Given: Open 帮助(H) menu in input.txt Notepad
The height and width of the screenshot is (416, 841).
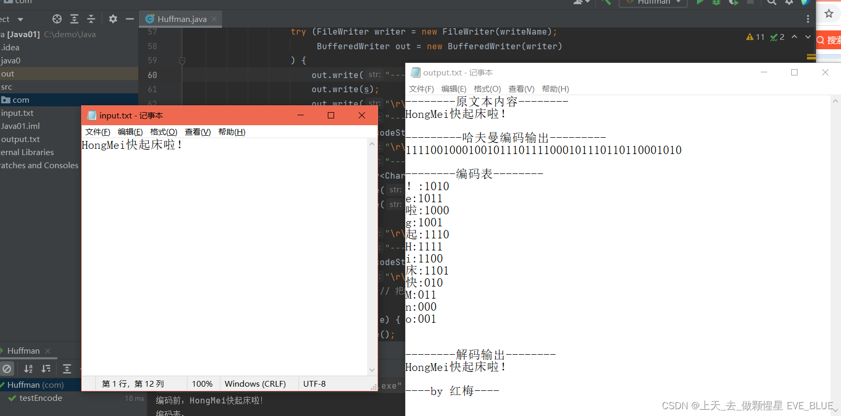Looking at the screenshot, I should (x=232, y=132).
